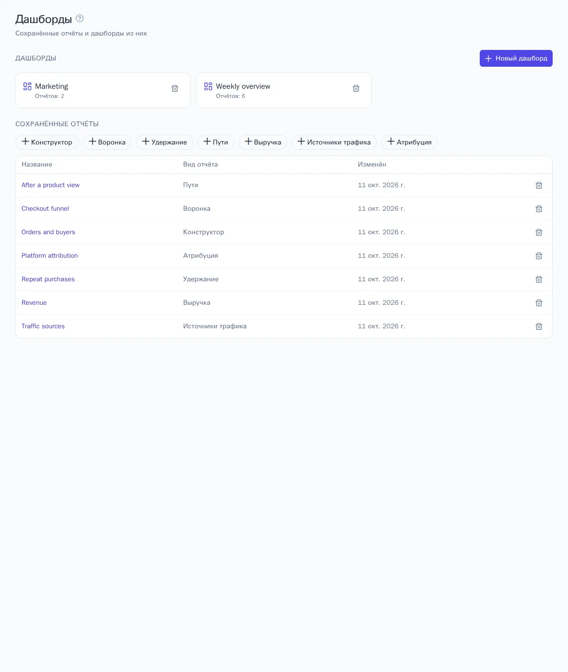Delete the Platform attribution report
This screenshot has height=672, width=568.
click(x=539, y=256)
